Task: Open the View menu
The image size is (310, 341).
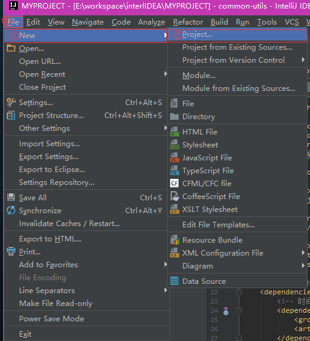Action: click(x=56, y=22)
